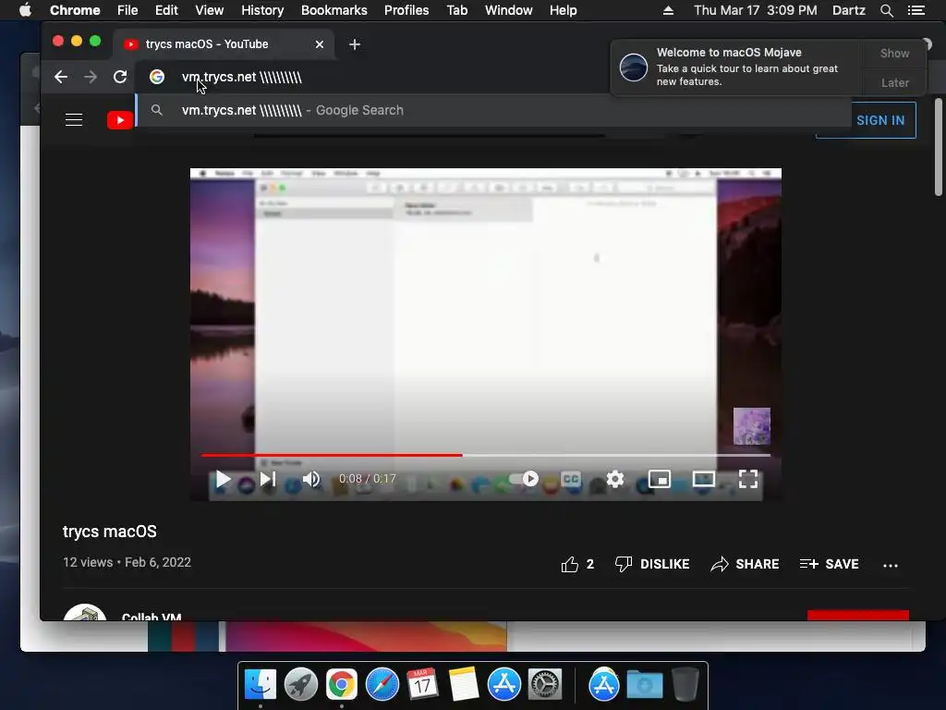
Task: Skip to the next video
Action: pyautogui.click(x=267, y=480)
